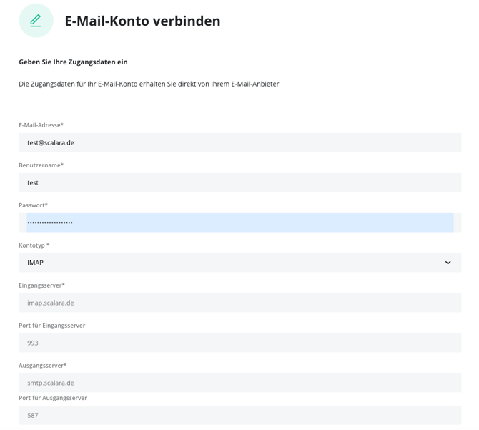
Task: Focus the Port für Eingangsserver field
Action: 239,343
